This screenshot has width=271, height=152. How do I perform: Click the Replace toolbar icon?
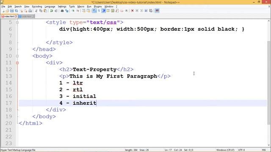pos(67,11)
